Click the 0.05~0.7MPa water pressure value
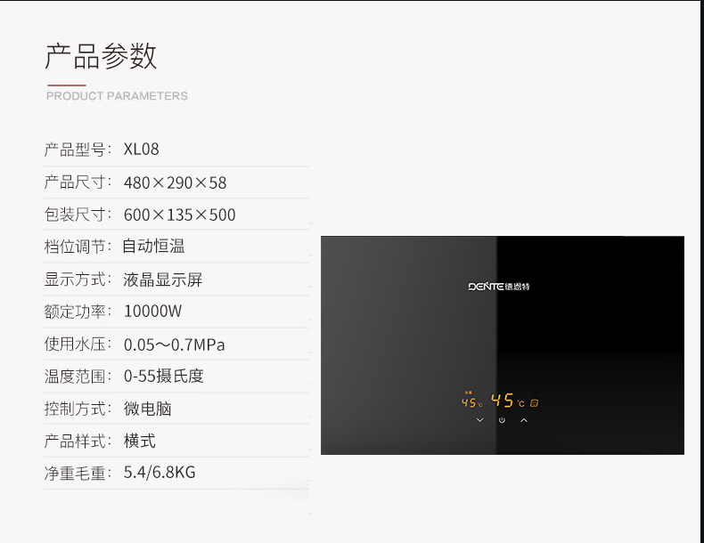This screenshot has width=704, height=543. coord(174,344)
